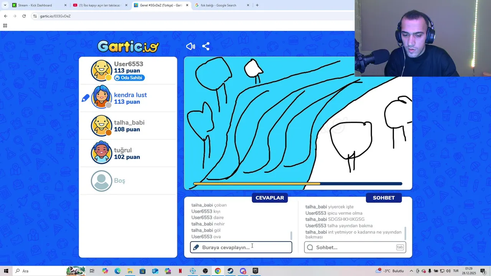Click talha_babi's avatar
This screenshot has height=276, width=491.
click(101, 126)
